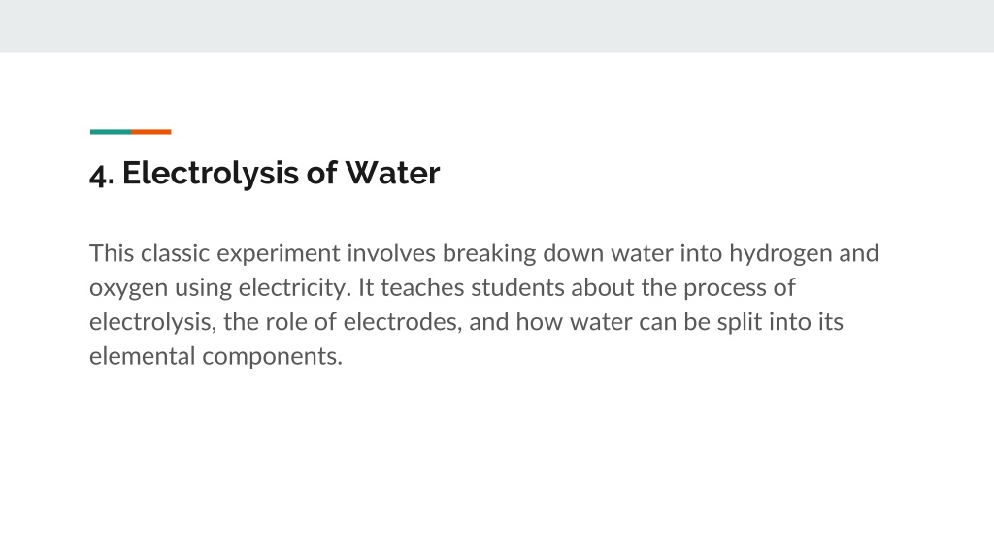
Task: Select the slide title '4. Electrolysis of Water'
Action: [264, 173]
